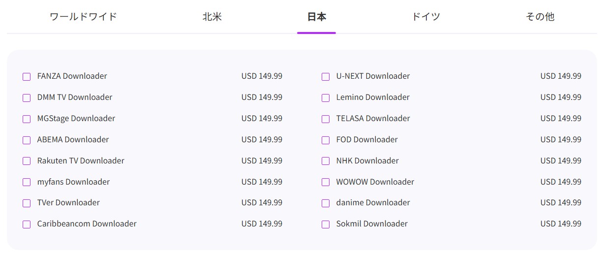Go to the ドイツ tab

(x=426, y=17)
